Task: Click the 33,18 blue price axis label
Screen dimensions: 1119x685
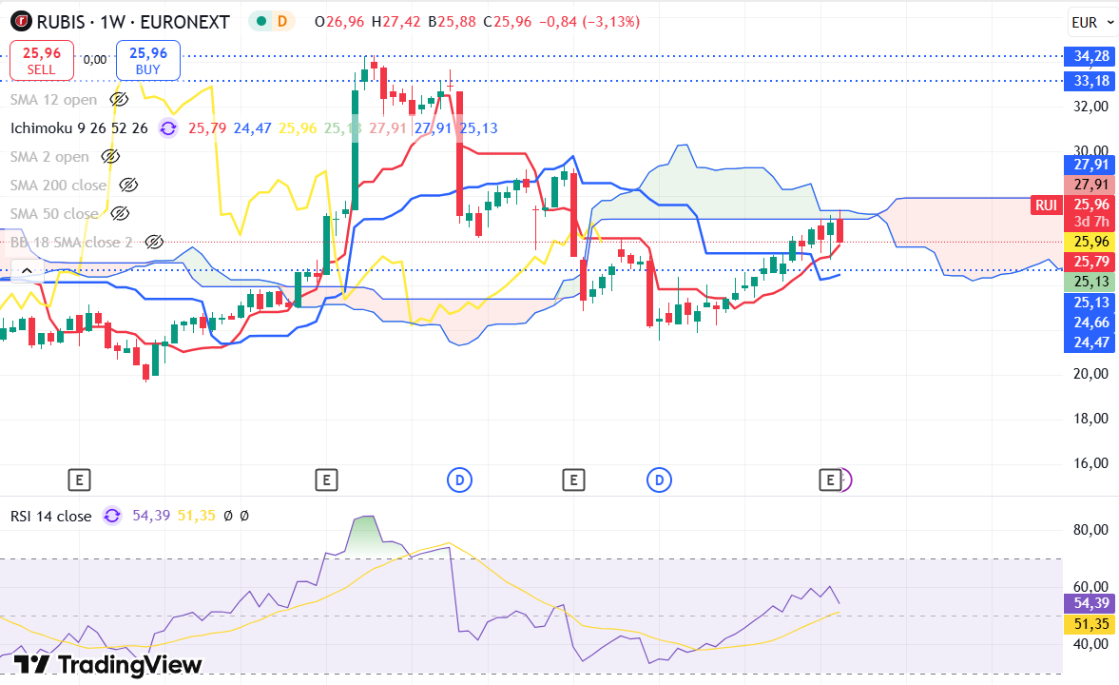Action: point(1089,81)
